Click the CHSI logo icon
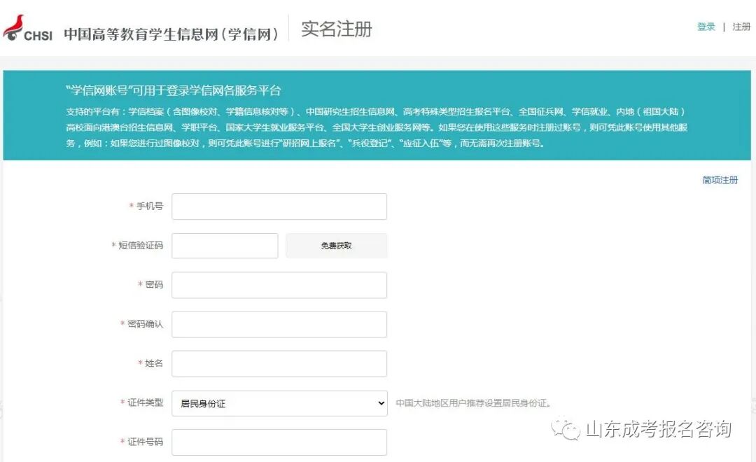Image resolution: width=756 pixels, height=462 pixels. tap(27, 28)
